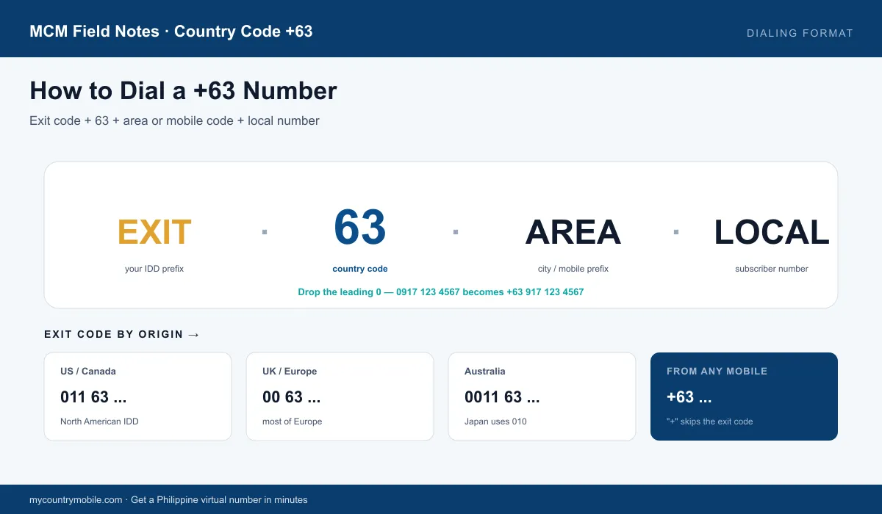This screenshot has height=514, width=882.
Task: Click the 0011 63 dialing example
Action: point(502,397)
